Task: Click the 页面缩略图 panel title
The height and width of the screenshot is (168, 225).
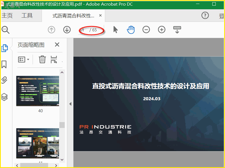Action: click(31, 45)
